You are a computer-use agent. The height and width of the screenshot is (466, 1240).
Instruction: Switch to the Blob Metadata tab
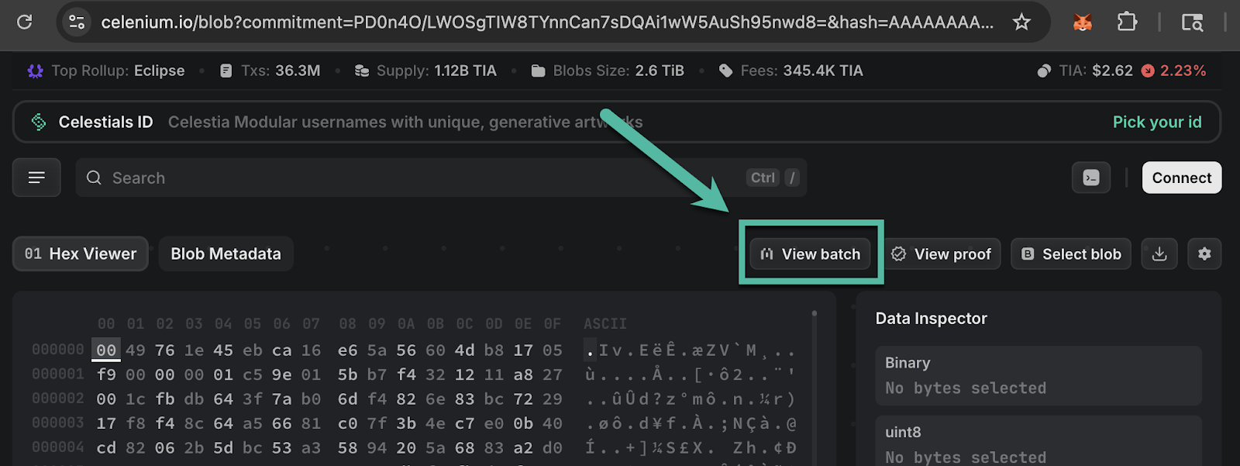point(226,254)
